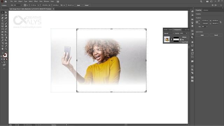Click the Release mask button
The image size is (224, 126).
[184, 37]
